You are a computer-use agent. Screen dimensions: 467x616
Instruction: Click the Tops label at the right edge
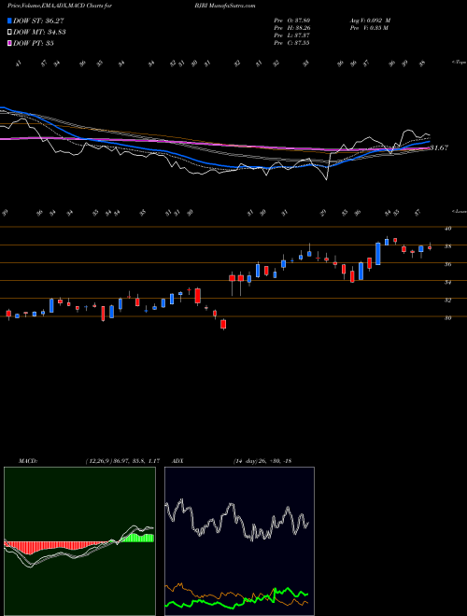459,63
